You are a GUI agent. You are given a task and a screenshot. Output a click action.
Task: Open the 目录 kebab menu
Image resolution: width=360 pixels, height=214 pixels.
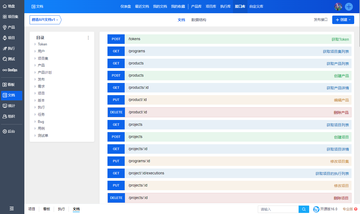(88, 38)
